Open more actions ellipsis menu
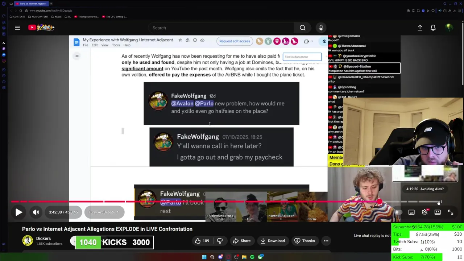This screenshot has height=261, width=464. click(x=326, y=241)
